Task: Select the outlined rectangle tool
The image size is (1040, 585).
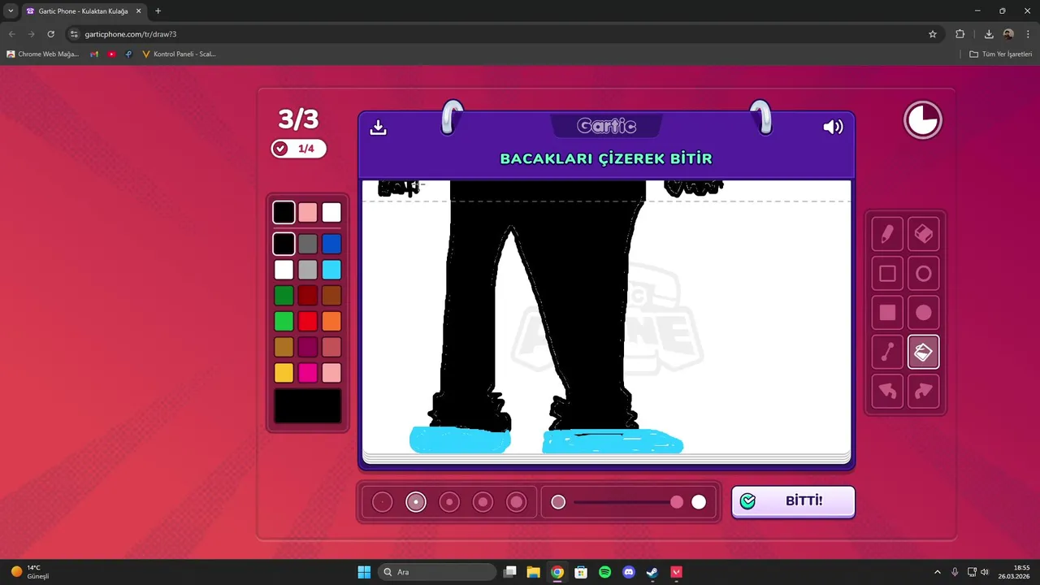Action: point(887,274)
